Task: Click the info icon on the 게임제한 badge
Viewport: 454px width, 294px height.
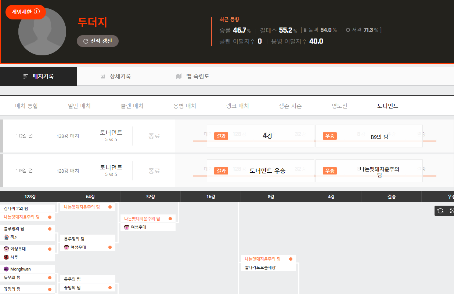Action: 37,12
